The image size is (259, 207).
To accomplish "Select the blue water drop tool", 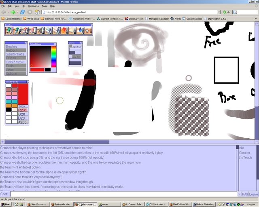I will (81, 31).
